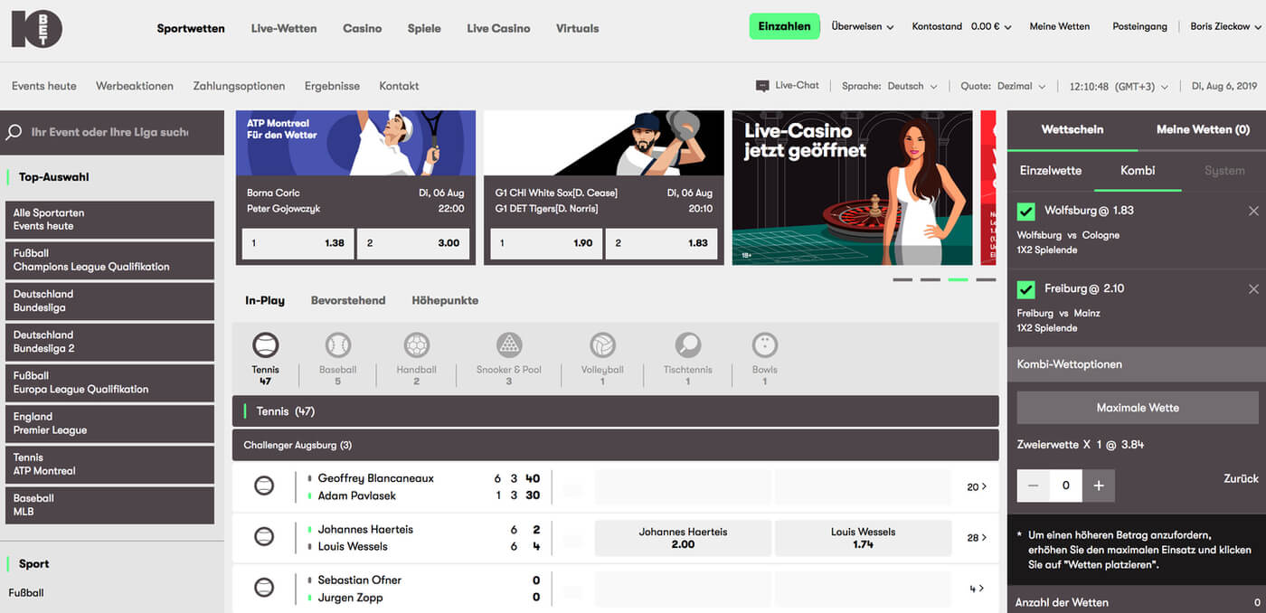
Task: Open England Premier League in sidebar
Action: coord(109,424)
